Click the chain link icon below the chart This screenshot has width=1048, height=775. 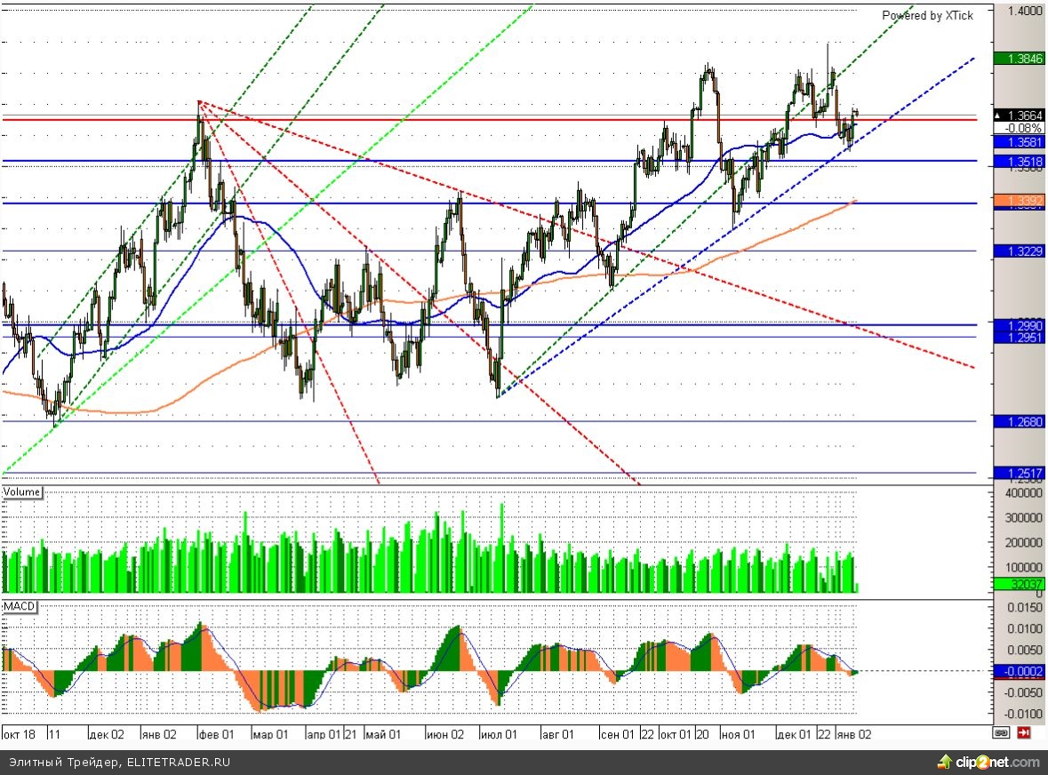[1001, 733]
